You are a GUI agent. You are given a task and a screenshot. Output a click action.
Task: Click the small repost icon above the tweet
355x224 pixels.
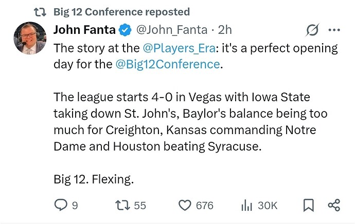click(x=44, y=12)
